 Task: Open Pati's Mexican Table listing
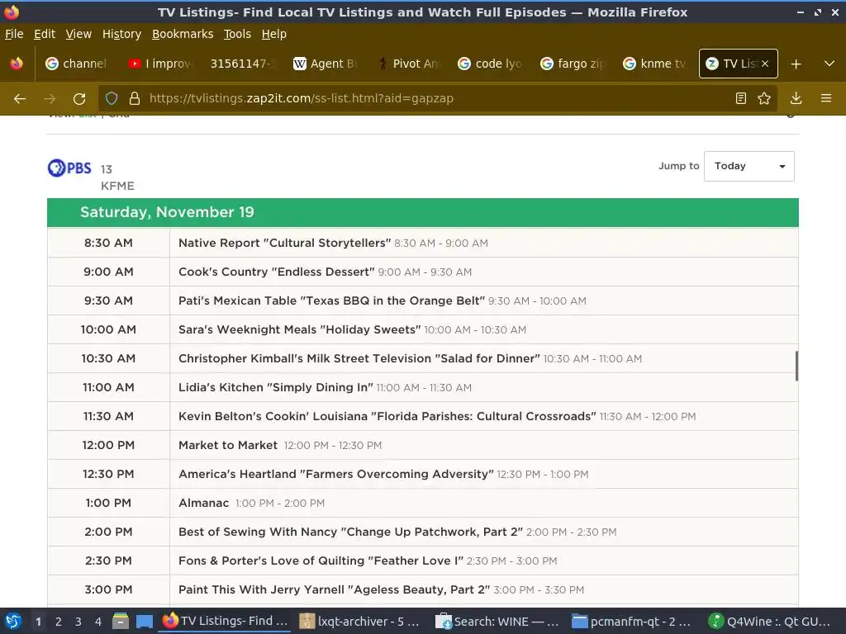point(331,300)
